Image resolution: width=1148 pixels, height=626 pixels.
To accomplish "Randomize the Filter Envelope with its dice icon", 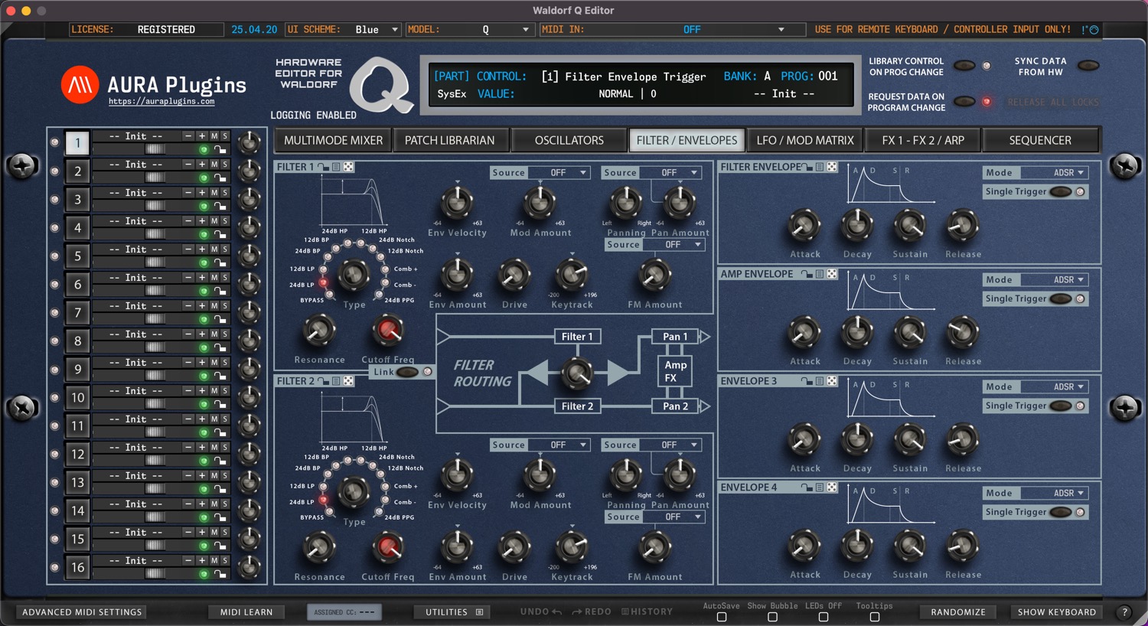I will [832, 167].
